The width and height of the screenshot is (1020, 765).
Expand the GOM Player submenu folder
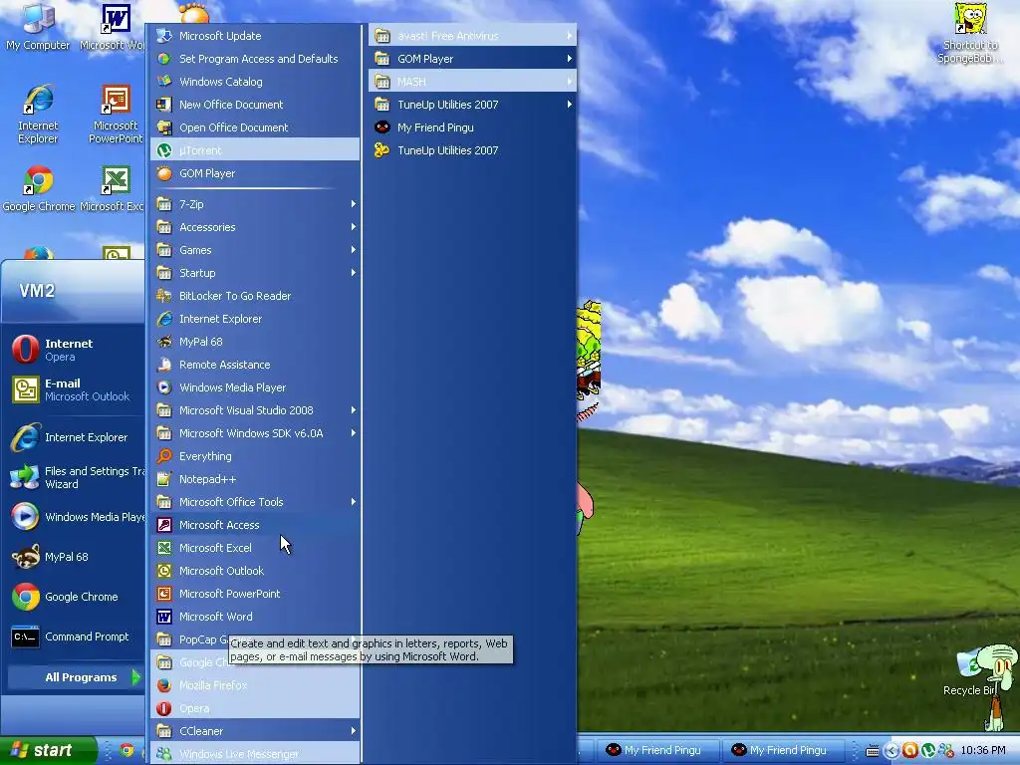(472, 59)
